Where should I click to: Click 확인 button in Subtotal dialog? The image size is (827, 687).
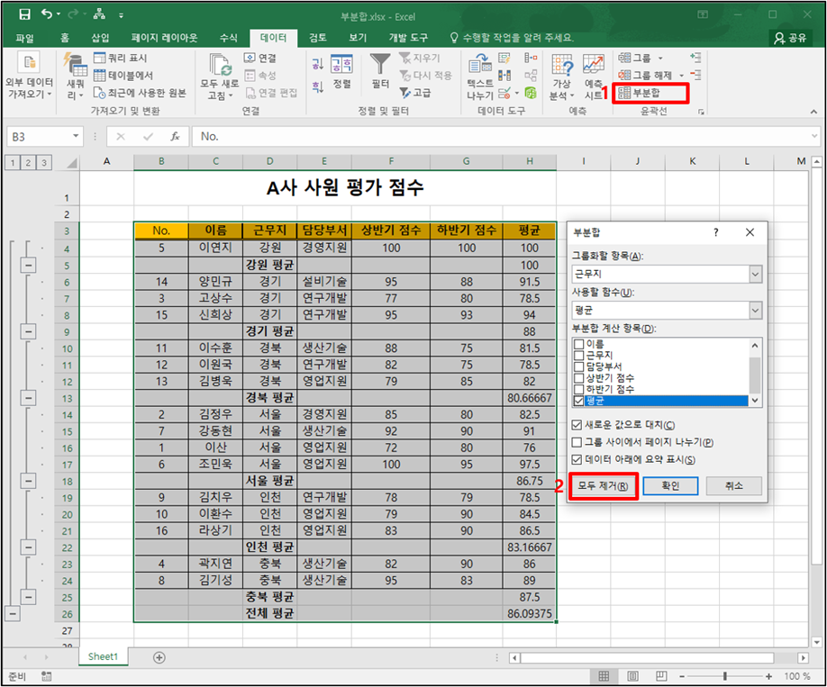point(670,486)
